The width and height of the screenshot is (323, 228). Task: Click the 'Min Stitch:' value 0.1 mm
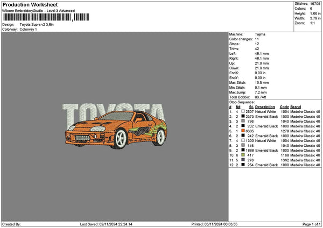pos(261,88)
